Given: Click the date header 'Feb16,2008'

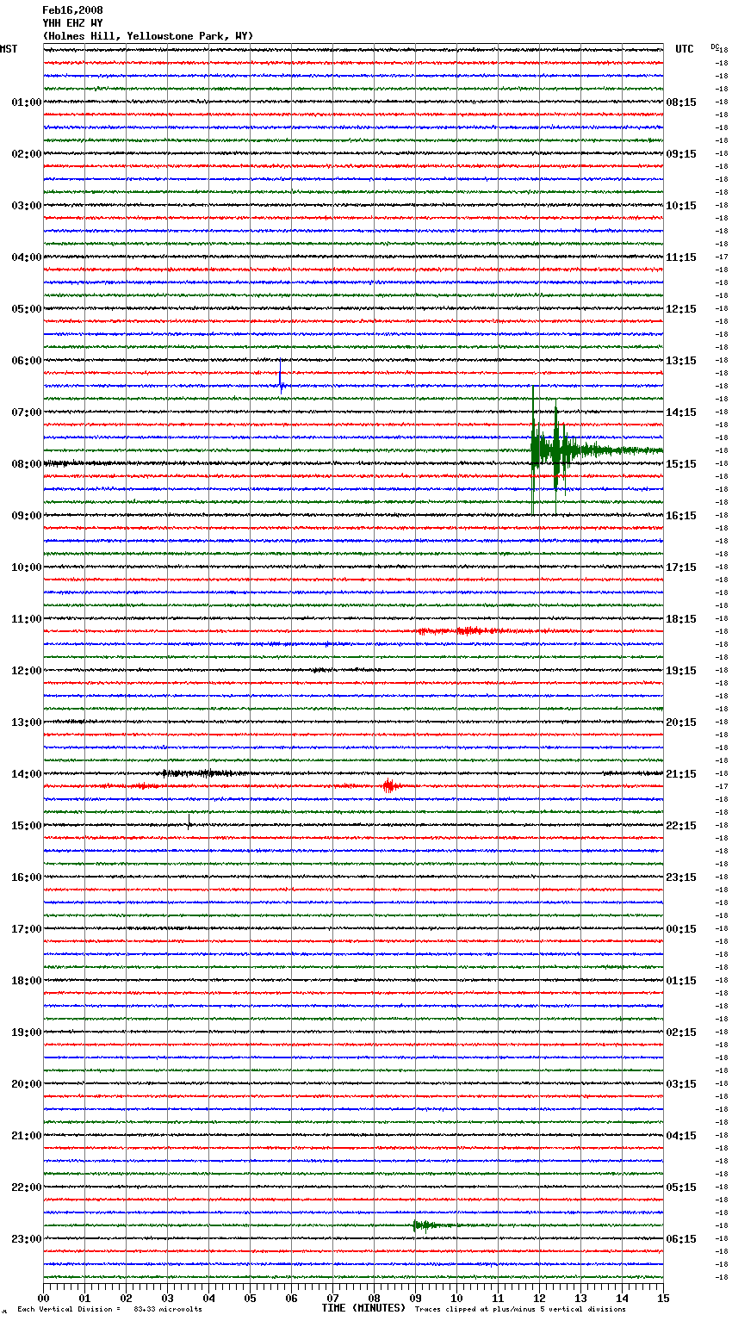Looking at the screenshot, I should pyautogui.click(x=72, y=10).
